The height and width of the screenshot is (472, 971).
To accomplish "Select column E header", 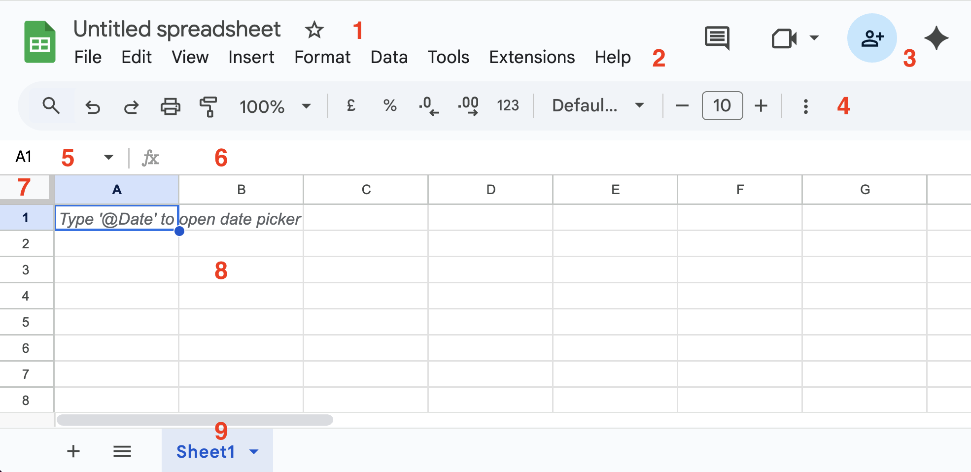I will coord(616,190).
